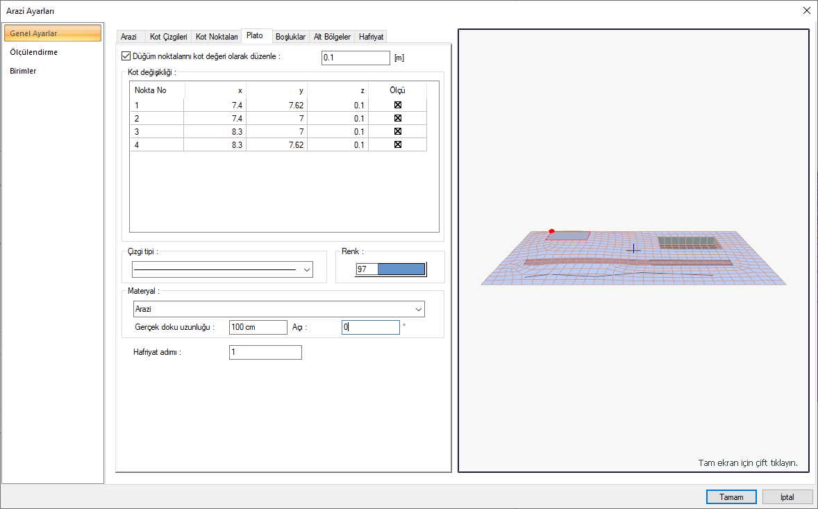Toggle Ölçü checkbox for point 4
Viewport: 818px width, 509px height.
398,144
